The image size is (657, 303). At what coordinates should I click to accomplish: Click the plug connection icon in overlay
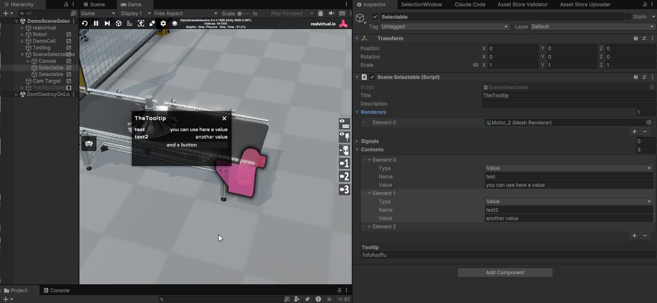coord(152,23)
